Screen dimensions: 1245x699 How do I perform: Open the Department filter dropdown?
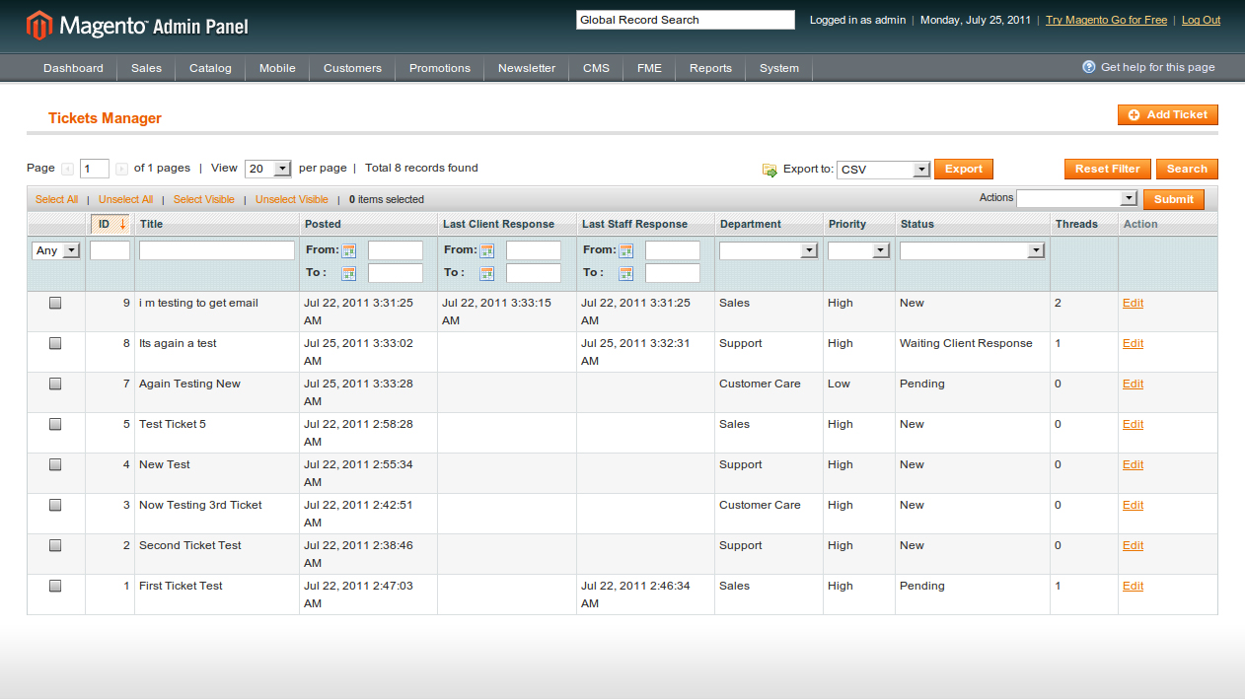tap(769, 250)
